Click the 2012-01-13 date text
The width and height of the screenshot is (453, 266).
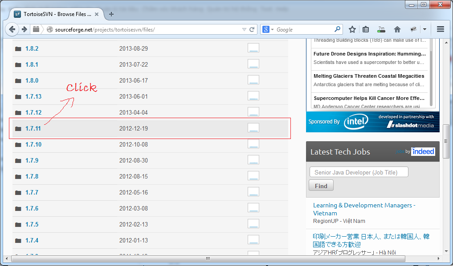pos(134,240)
